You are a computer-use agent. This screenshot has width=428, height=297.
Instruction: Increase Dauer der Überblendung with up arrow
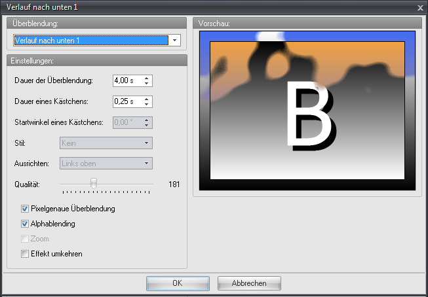pyautogui.click(x=147, y=78)
